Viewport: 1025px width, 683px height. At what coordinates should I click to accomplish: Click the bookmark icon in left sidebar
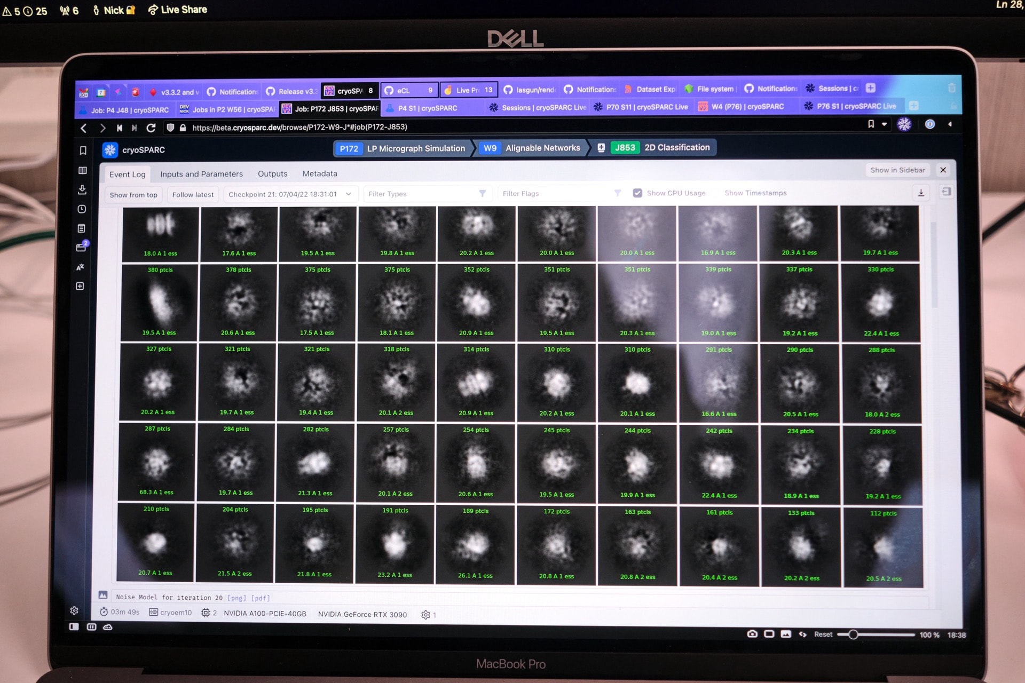(x=83, y=151)
